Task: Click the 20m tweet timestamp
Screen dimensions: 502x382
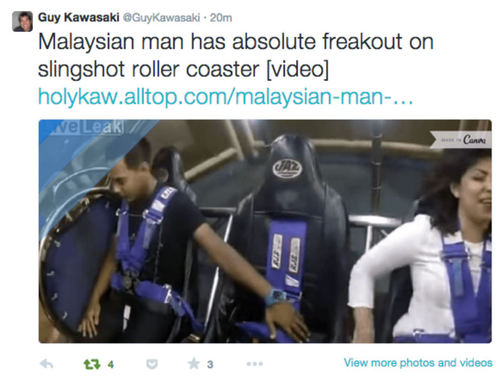Action: (x=221, y=18)
